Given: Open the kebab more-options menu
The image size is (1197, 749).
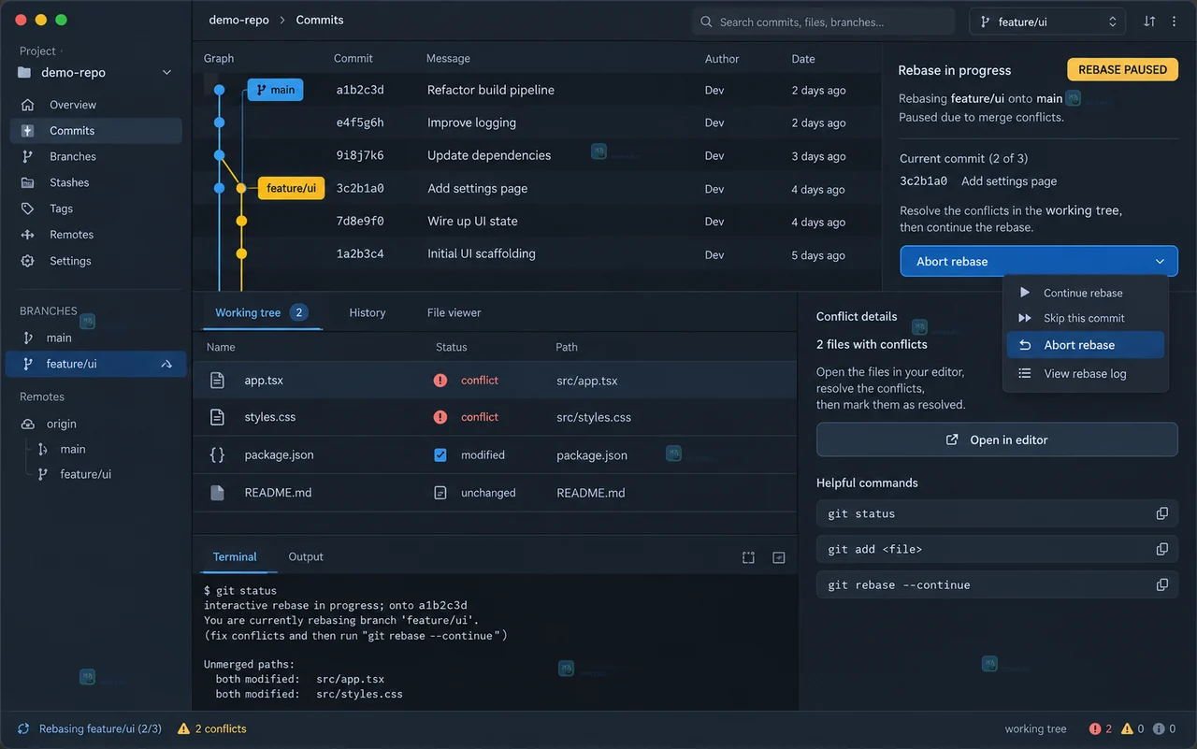Looking at the screenshot, I should coord(1175,22).
